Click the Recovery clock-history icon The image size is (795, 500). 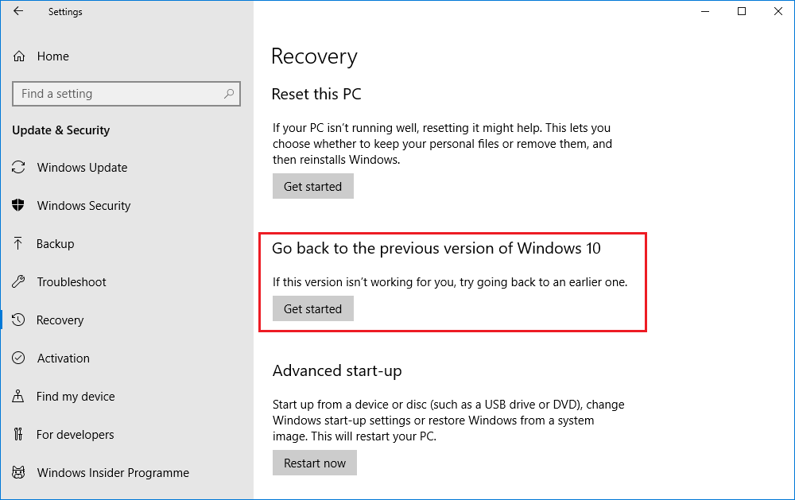tap(18, 320)
